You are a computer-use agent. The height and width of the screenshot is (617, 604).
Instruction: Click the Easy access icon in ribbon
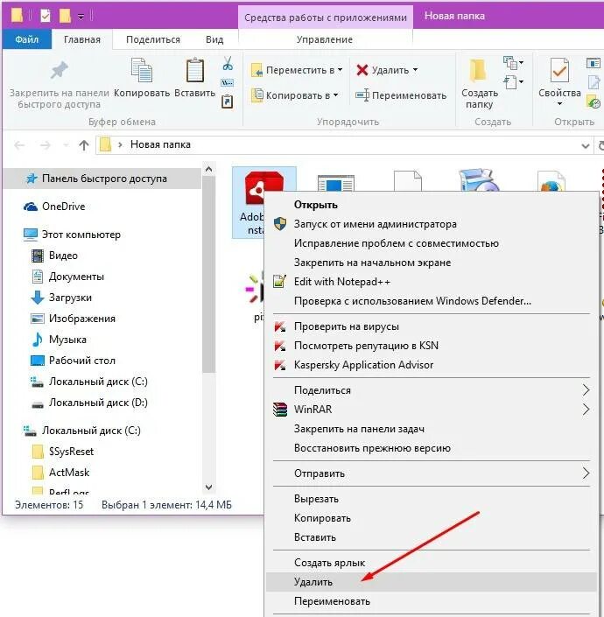510,82
